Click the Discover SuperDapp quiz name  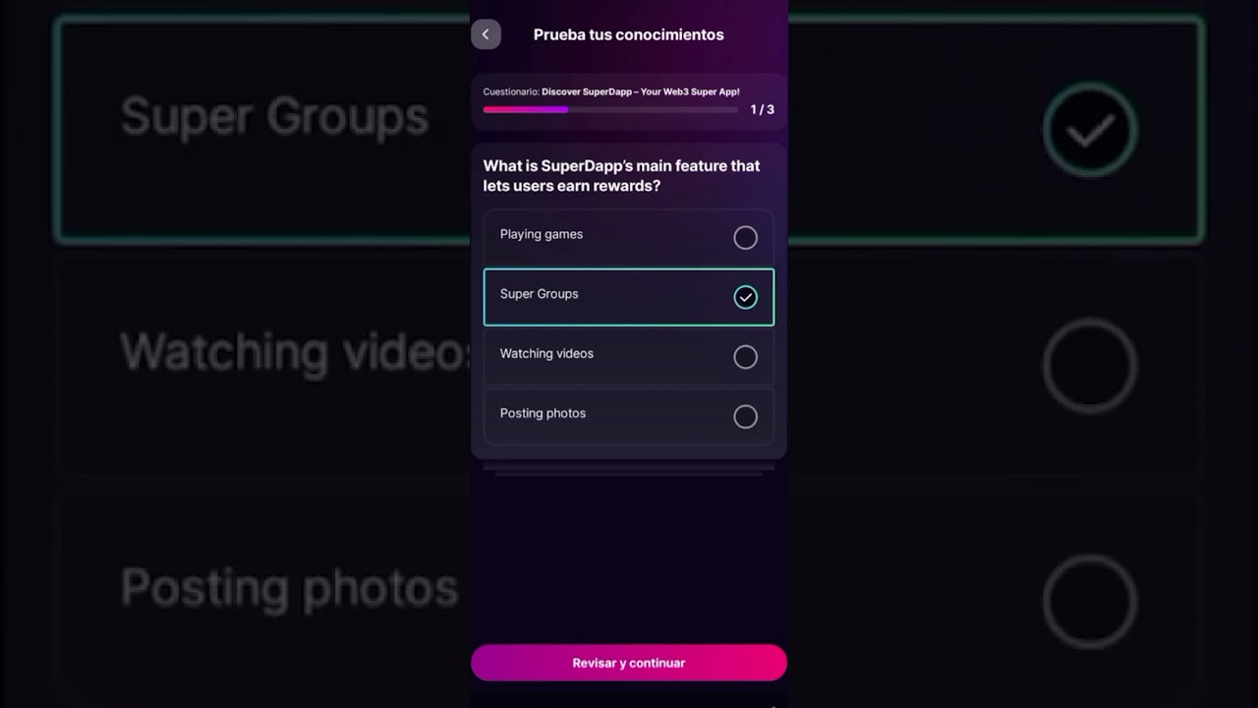point(640,91)
